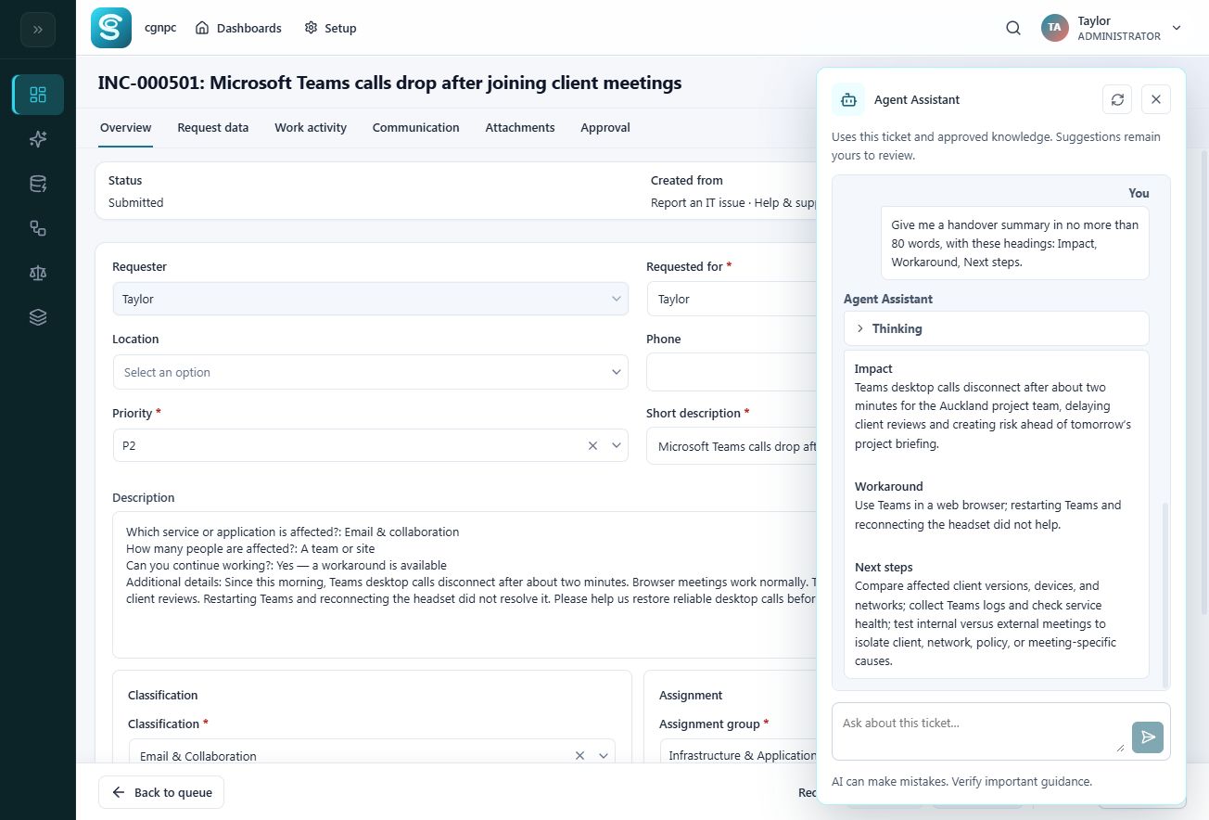
Task: Click the Agent Assistant chat scrollbar
Action: click(x=1166, y=594)
